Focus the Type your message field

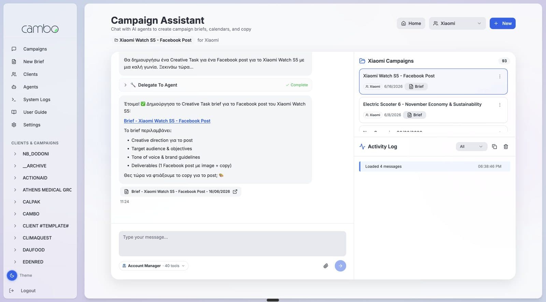[x=232, y=244]
